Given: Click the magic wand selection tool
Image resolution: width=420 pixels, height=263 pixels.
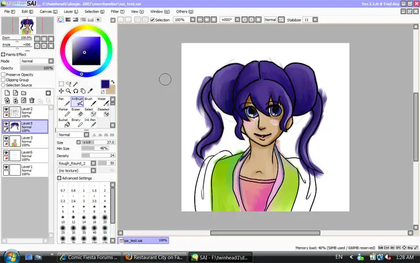Looking at the screenshot, I should point(76,84).
